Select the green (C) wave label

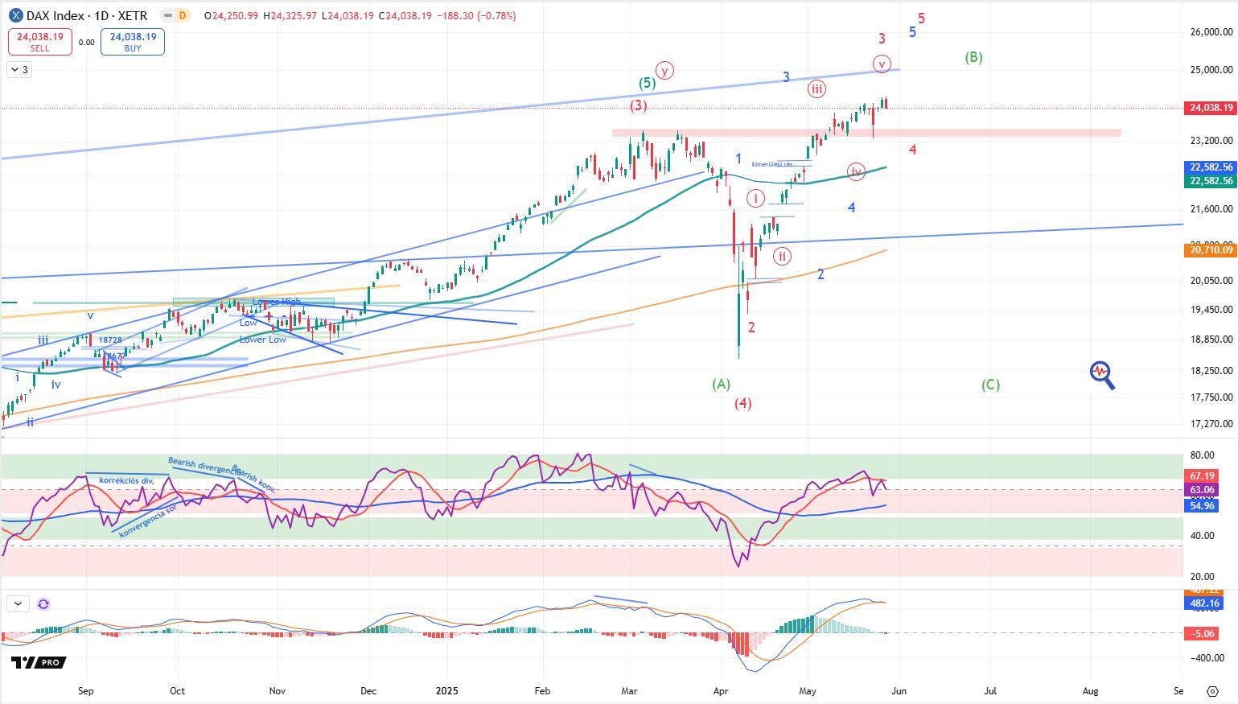pos(990,385)
